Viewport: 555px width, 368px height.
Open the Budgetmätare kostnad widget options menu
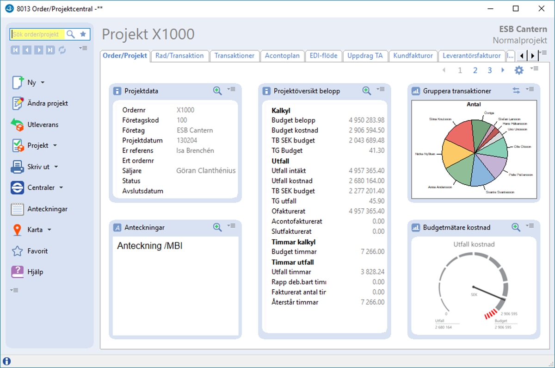(530, 225)
